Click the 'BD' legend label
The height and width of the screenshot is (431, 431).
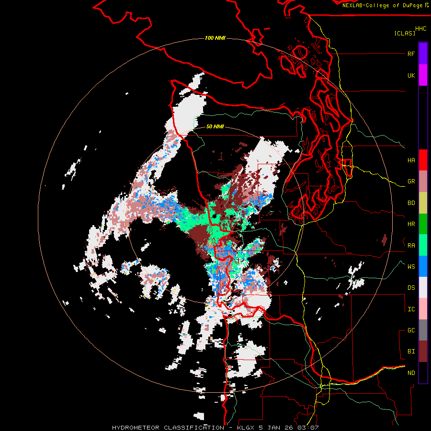[x=411, y=203]
